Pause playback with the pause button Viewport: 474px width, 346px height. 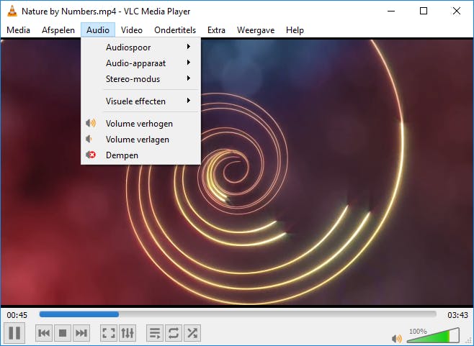(x=14, y=333)
